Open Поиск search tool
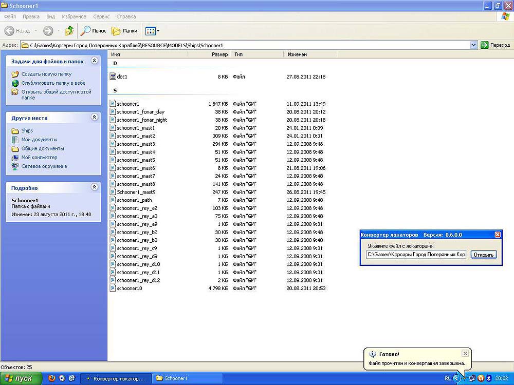Viewport: 514px width, 385px height. (94, 31)
